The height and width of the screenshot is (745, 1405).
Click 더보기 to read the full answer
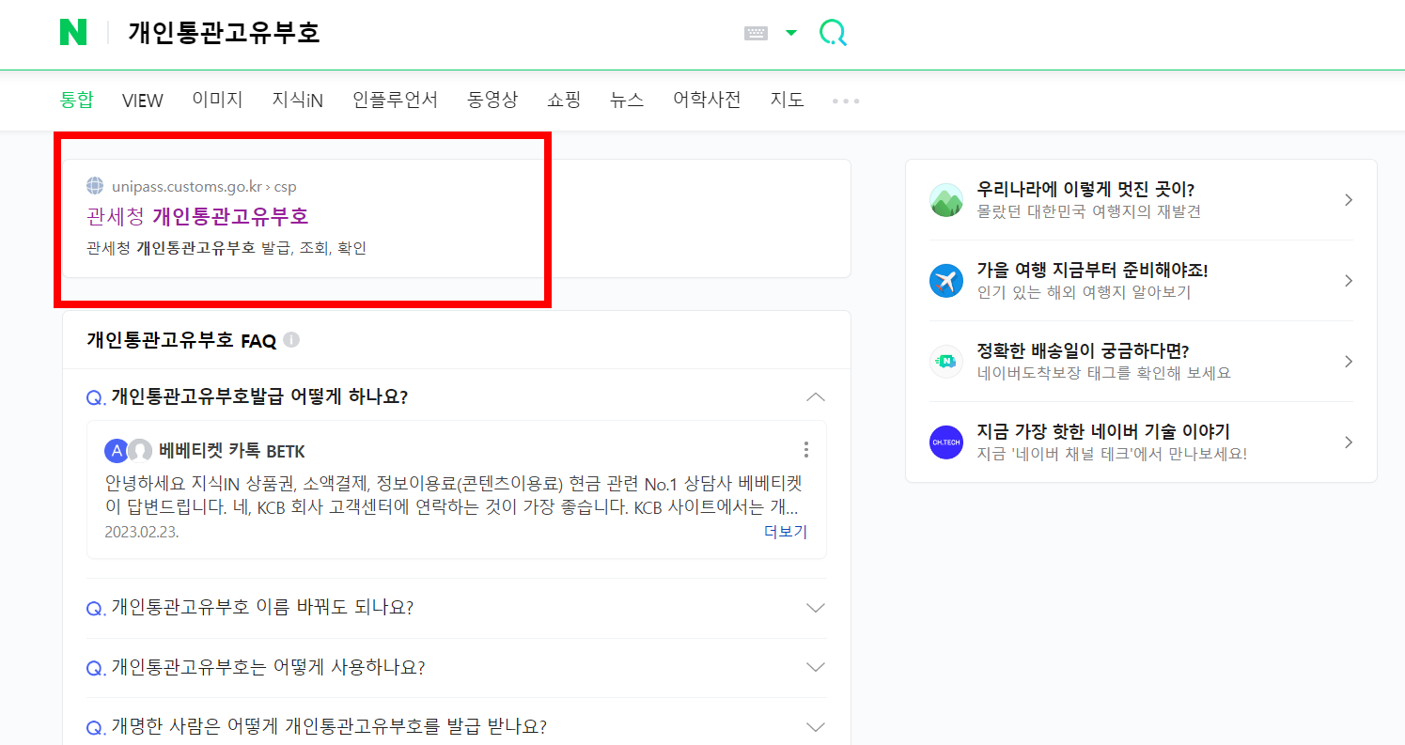[x=786, y=532]
